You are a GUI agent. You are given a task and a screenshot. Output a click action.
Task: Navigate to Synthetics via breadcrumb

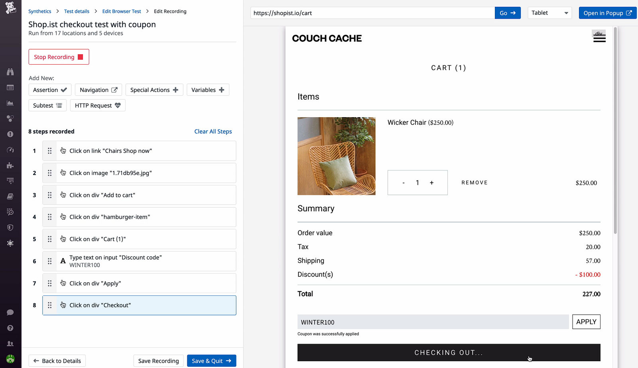click(39, 11)
